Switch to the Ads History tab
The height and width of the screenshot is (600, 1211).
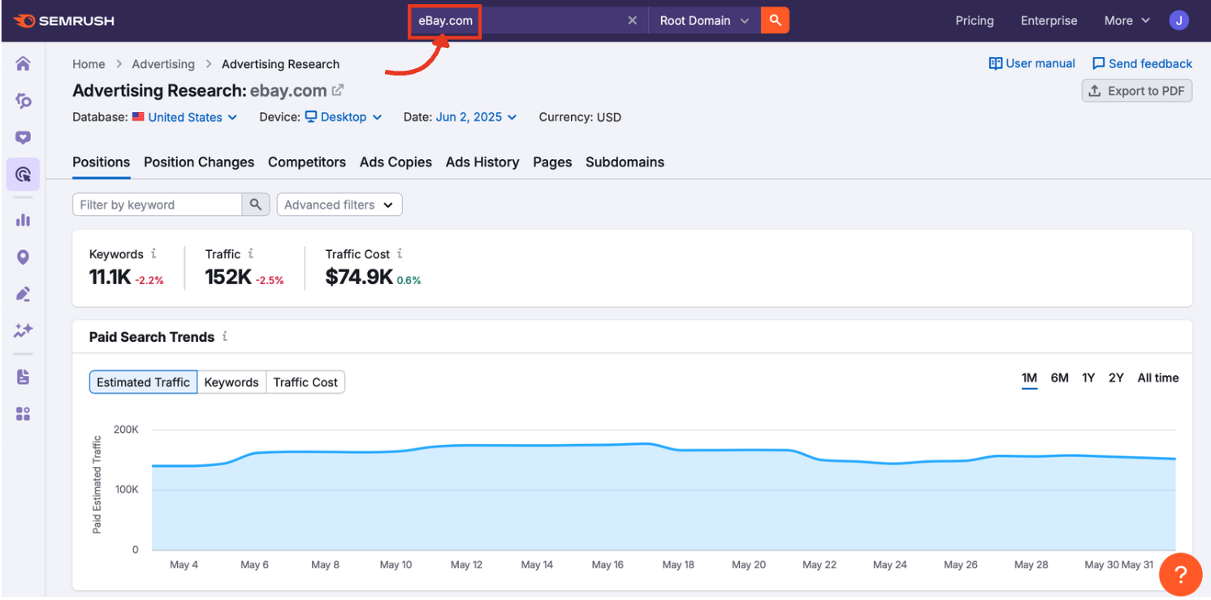[x=482, y=162]
